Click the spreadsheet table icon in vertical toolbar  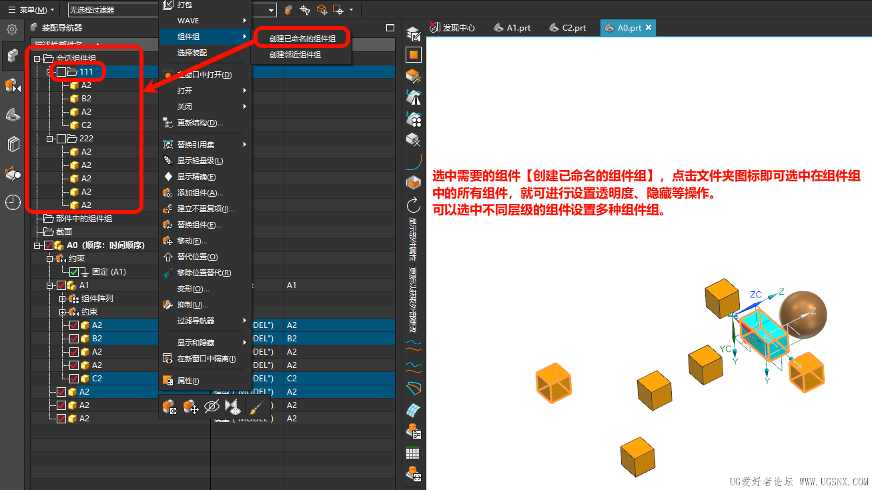[414, 453]
